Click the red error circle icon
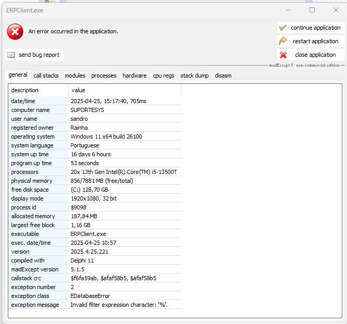 click(x=15, y=32)
